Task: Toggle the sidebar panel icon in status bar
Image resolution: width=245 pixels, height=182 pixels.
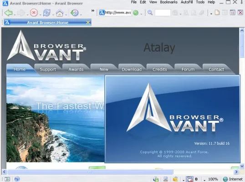Action: pyautogui.click(x=7, y=179)
